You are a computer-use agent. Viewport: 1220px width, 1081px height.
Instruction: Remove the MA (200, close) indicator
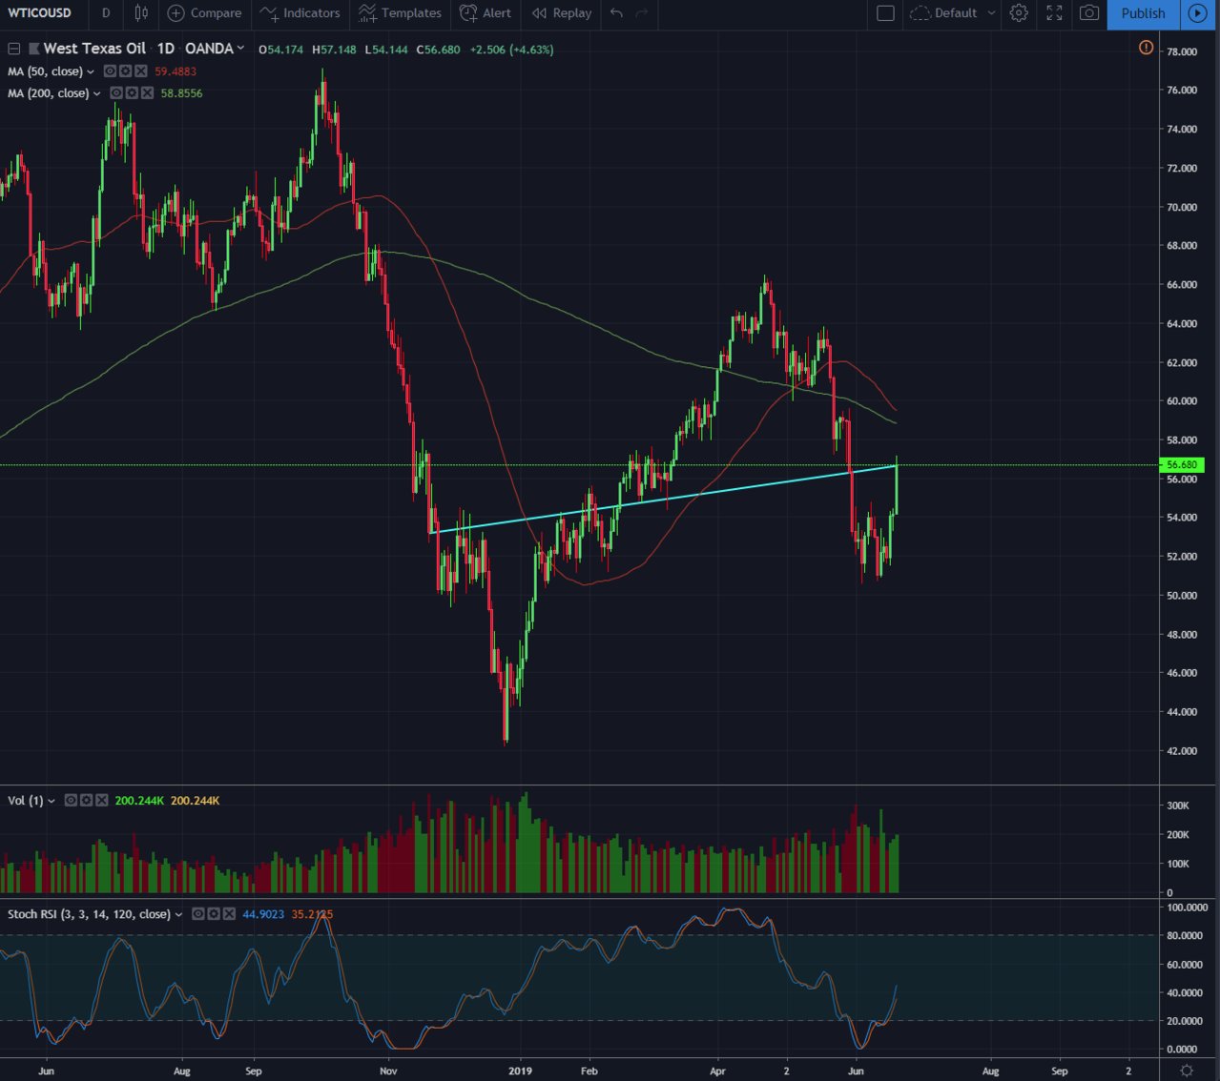coord(146,93)
